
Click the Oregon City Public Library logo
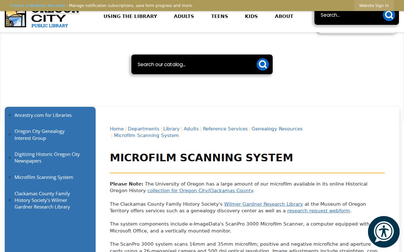tap(42, 19)
